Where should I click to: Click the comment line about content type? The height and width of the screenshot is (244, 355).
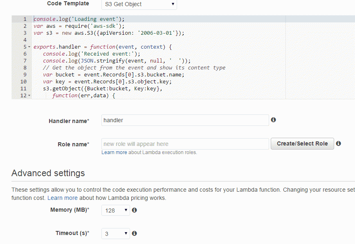[x=134, y=68]
